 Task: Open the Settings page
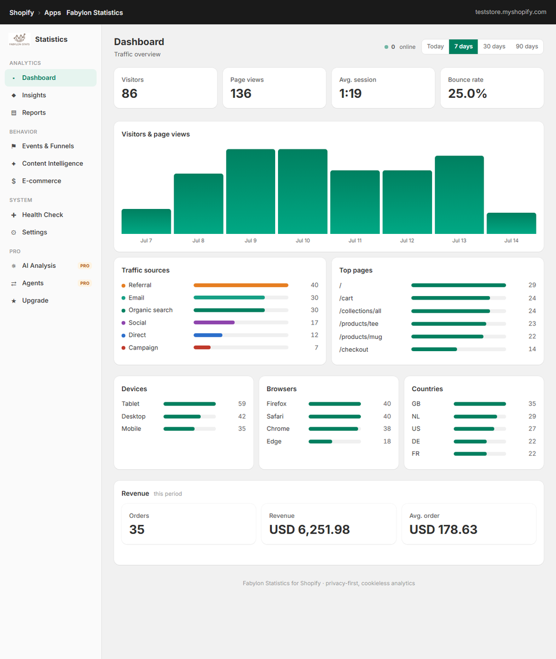point(51,232)
